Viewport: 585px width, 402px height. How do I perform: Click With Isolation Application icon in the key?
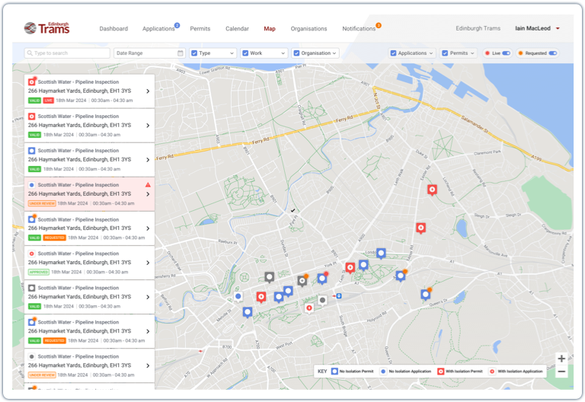[492, 372]
